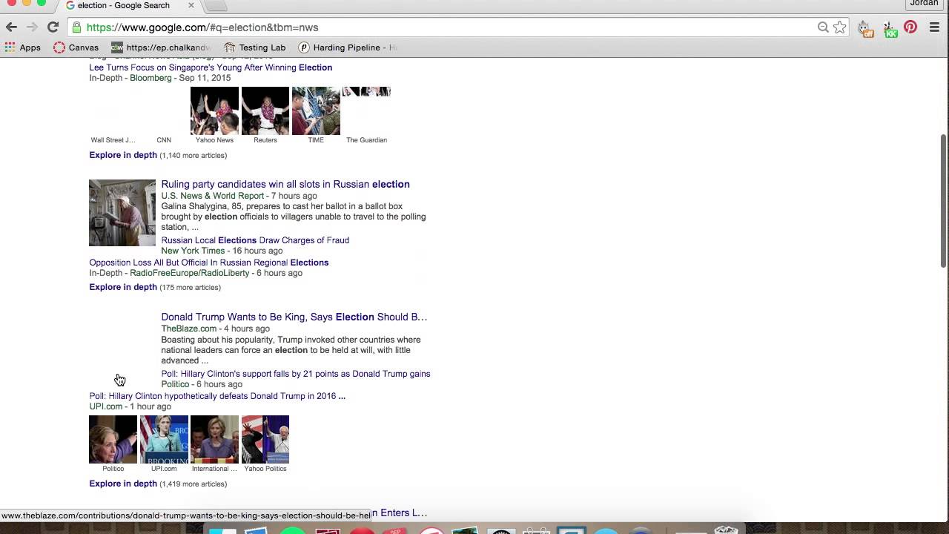Open a new tab
This screenshot has width=949, height=534.
[216, 5]
